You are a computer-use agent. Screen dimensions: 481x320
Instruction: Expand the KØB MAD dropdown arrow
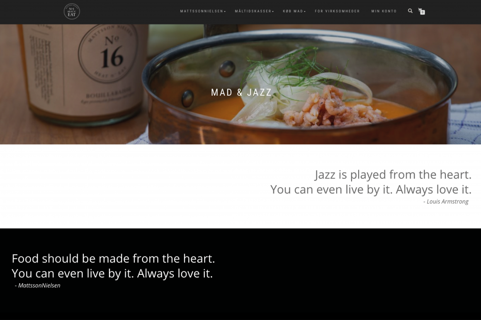(305, 12)
